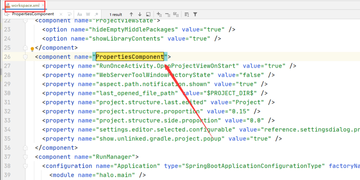This screenshot has width=360, height=180.
Task: Enable whole words matching with W toggle
Action: pyautogui.click(x=88, y=14)
